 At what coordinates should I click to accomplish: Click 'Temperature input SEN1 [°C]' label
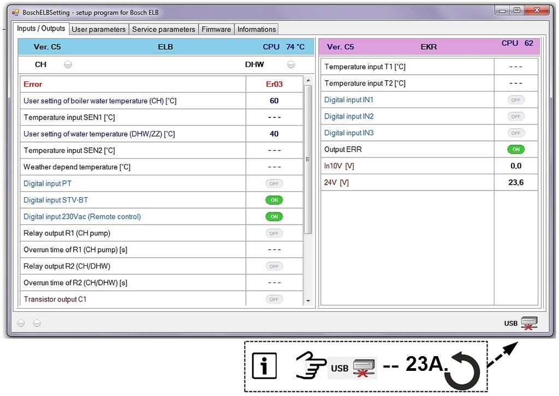pyautogui.click(x=69, y=117)
